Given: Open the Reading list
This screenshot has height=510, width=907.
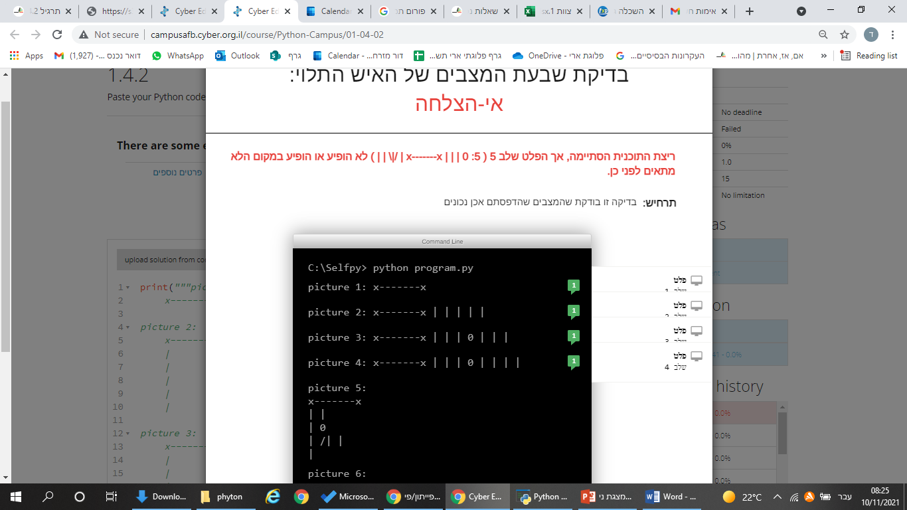Looking at the screenshot, I should [870, 56].
